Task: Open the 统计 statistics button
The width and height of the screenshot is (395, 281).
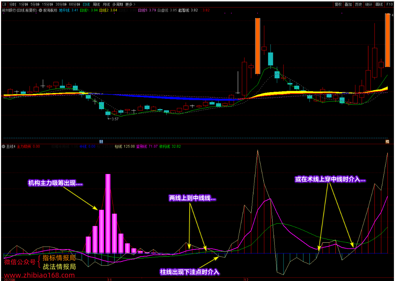Action: (368, 4)
